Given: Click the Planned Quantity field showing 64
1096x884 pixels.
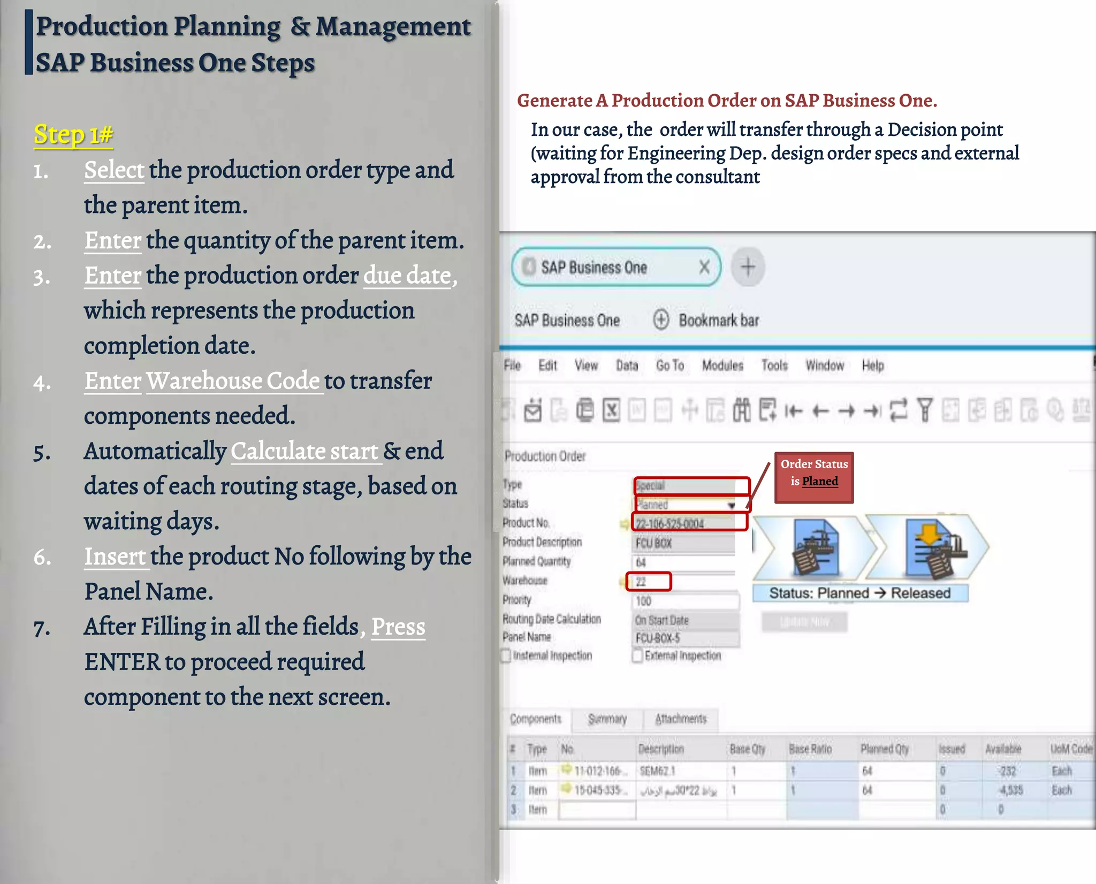Looking at the screenshot, I should click(x=684, y=562).
